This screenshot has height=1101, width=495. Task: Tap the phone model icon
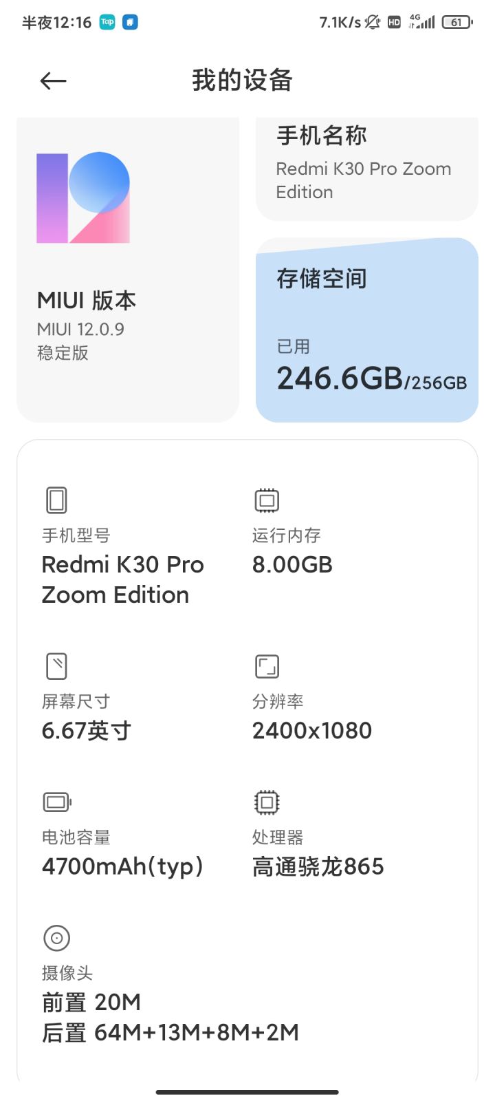56,500
